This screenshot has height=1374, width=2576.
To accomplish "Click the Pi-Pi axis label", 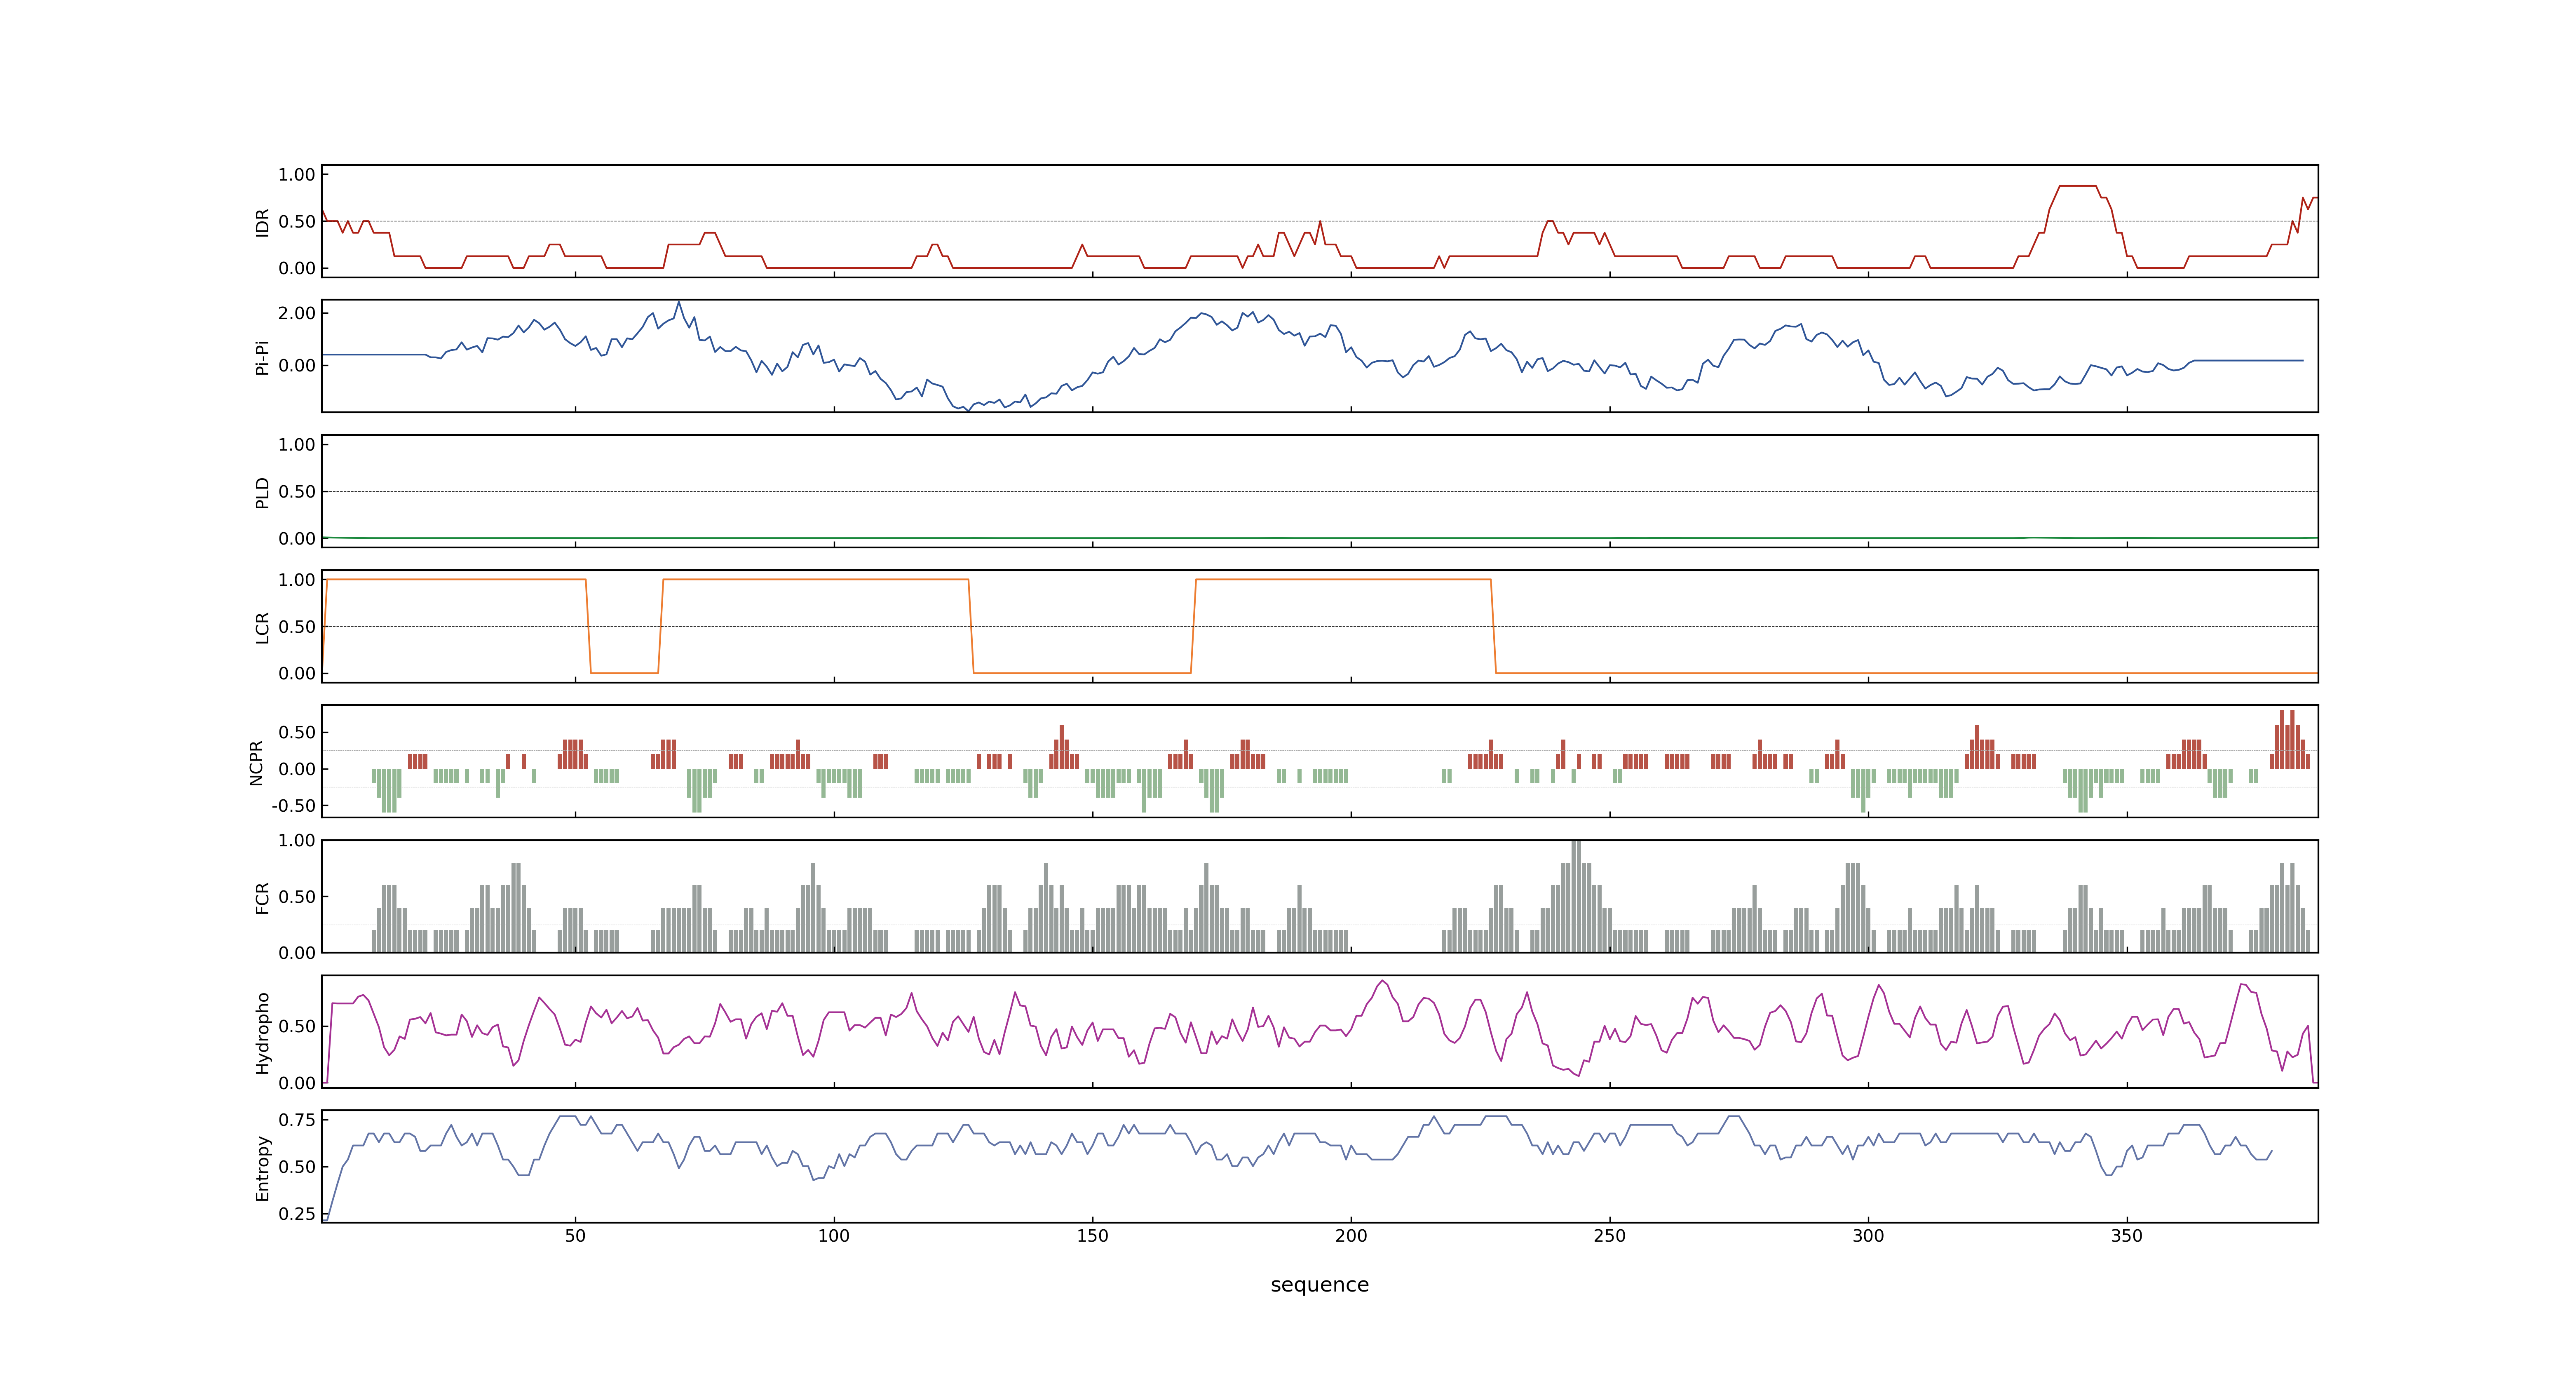I will (x=263, y=357).
